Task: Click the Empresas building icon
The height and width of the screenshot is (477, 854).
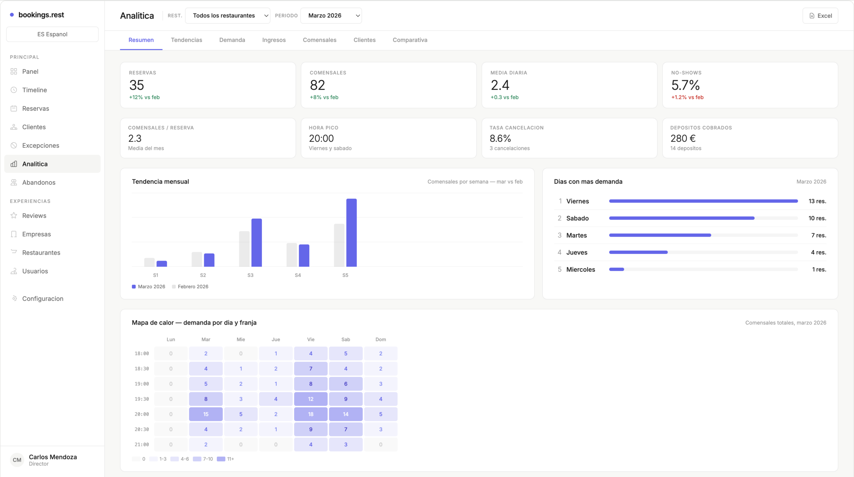Action: pyautogui.click(x=14, y=234)
